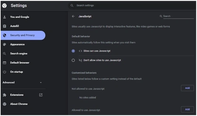Viewport: 197px width, 116px height.
Task: Click the back arrow next to JavaScript
Action: 73,16
